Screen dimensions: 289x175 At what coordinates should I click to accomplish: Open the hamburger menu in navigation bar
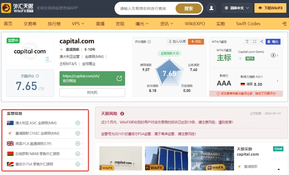284,24
